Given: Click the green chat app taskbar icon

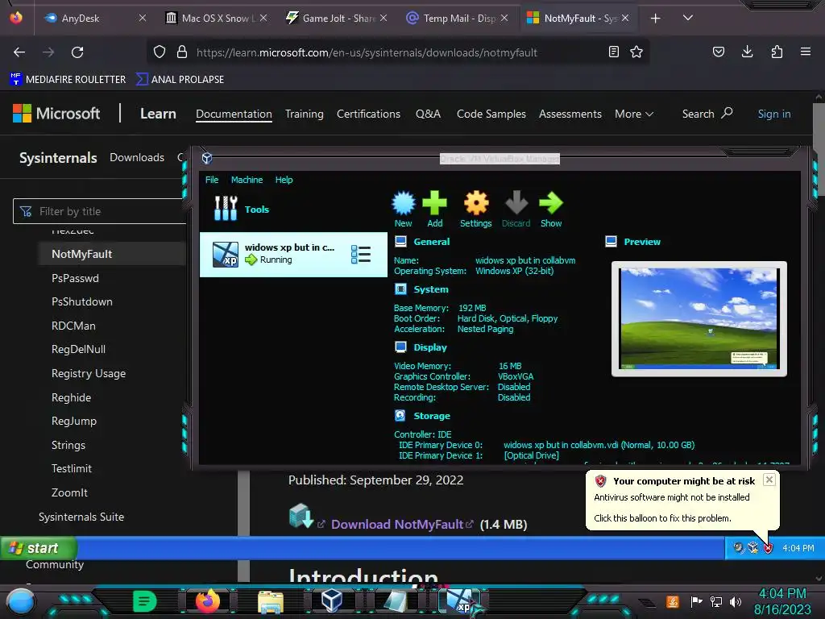Looking at the screenshot, I should 145,600.
